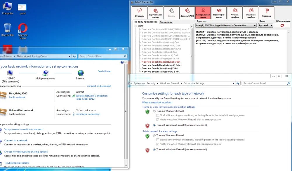Viewport: 292px width, 171px height.
Task: Collapse the BMW tree node
Action: pyautogui.click(x=136, y=26)
